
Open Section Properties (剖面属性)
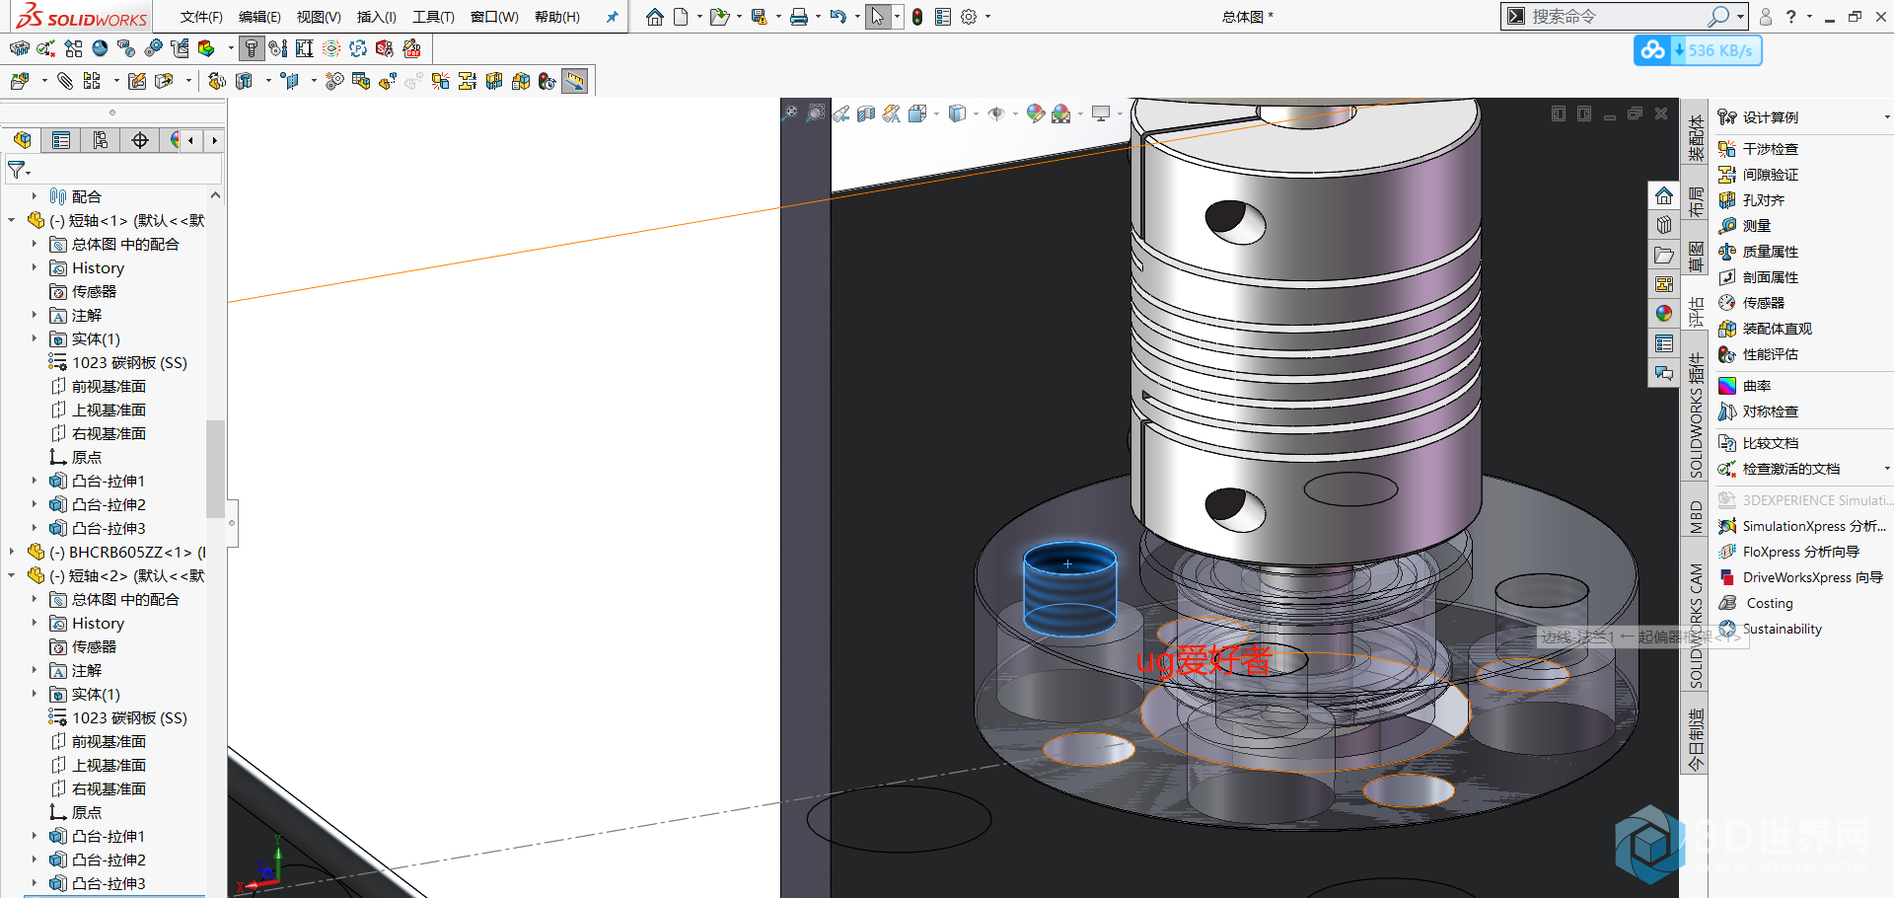click(x=1758, y=277)
